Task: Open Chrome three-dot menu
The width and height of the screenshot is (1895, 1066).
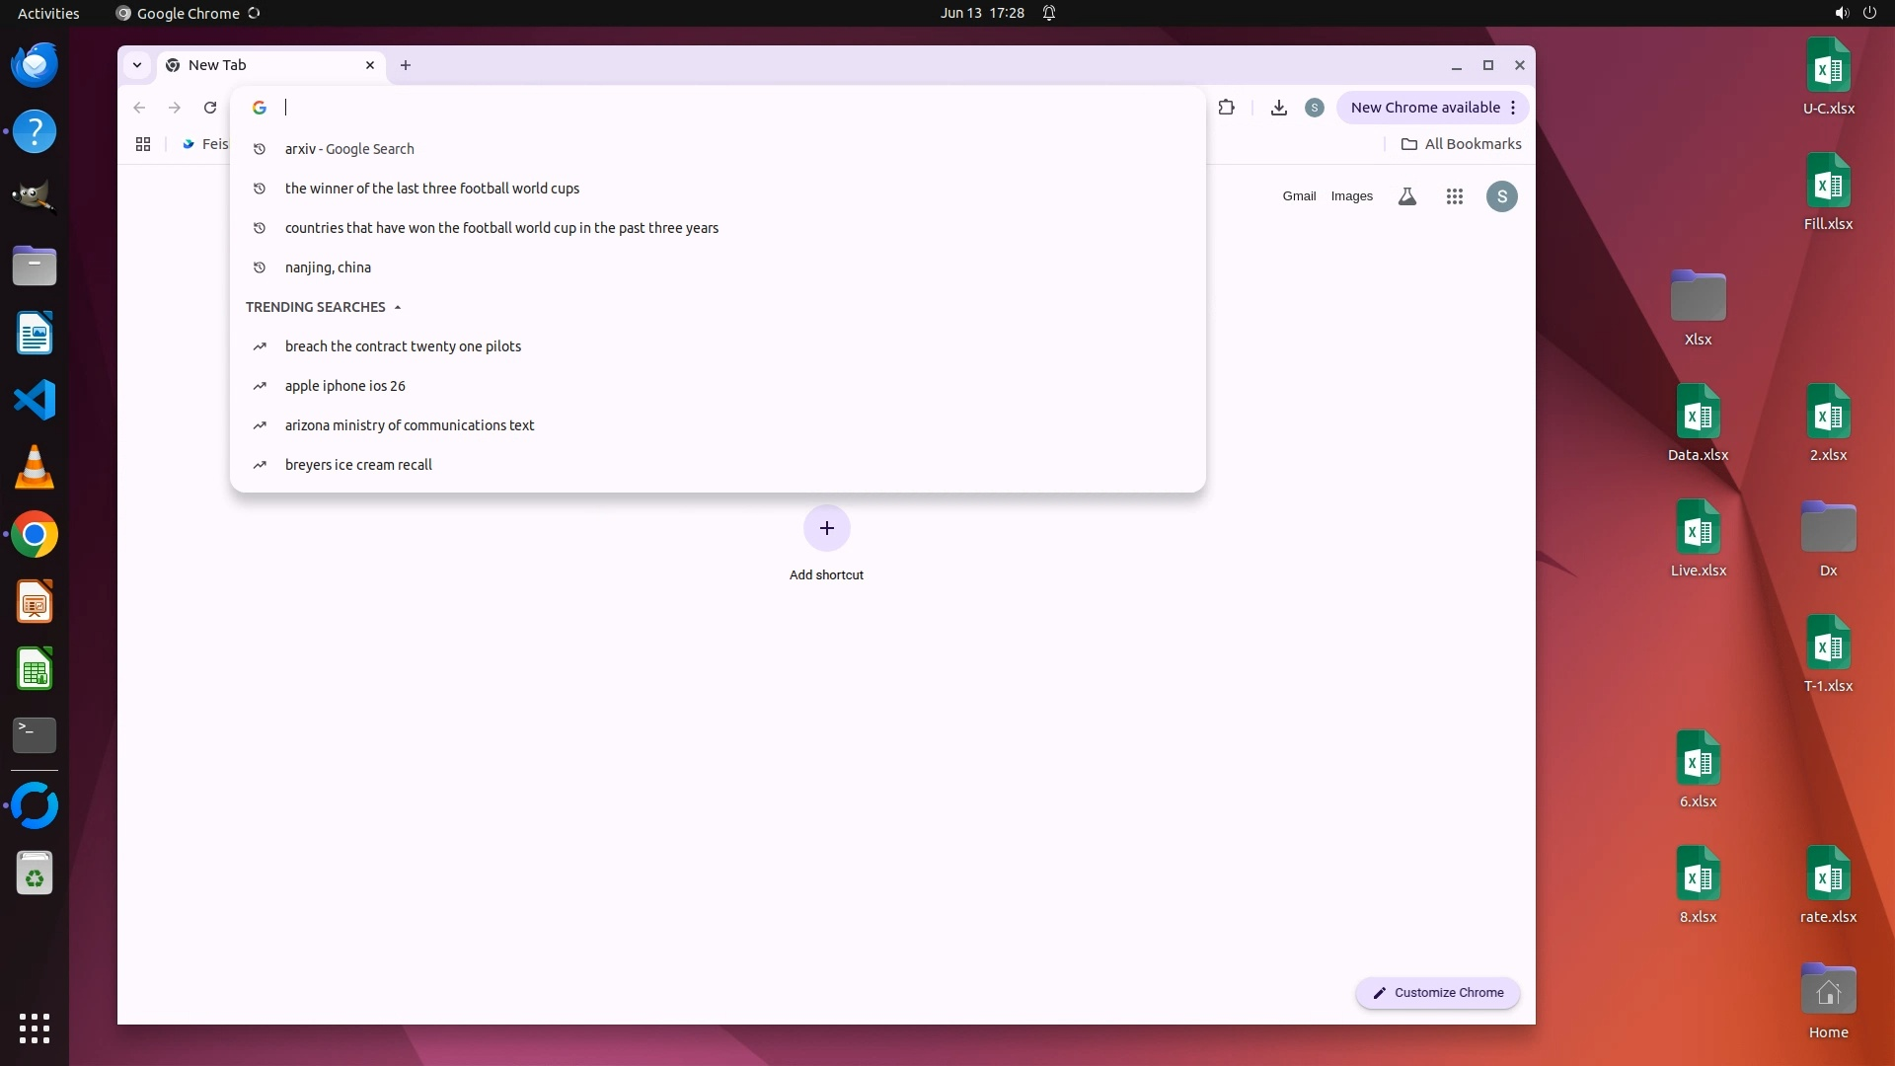Action: tap(1513, 108)
